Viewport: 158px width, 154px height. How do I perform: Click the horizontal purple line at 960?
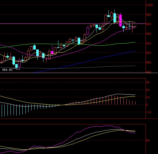(73, 24)
